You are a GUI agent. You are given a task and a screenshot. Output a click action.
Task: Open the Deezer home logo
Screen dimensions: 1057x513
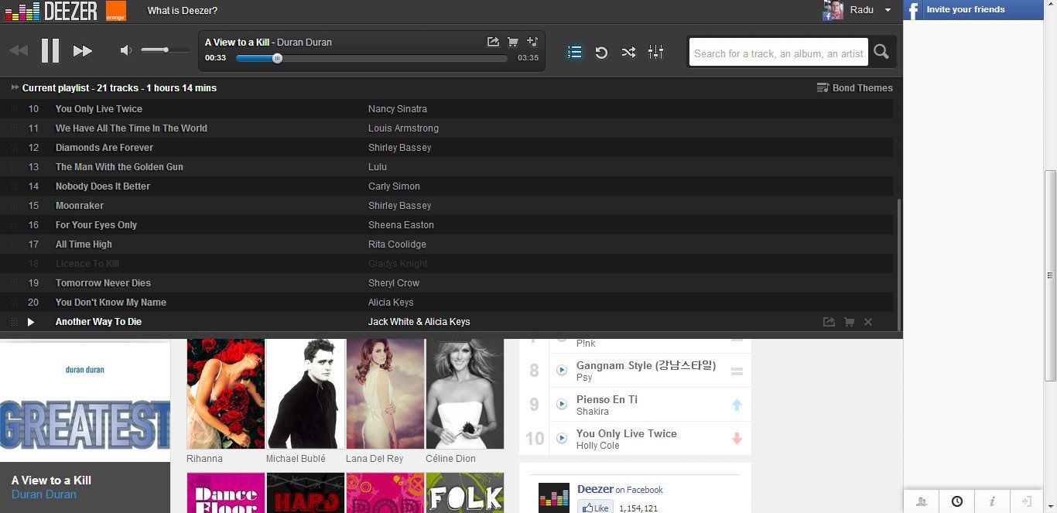click(x=51, y=11)
